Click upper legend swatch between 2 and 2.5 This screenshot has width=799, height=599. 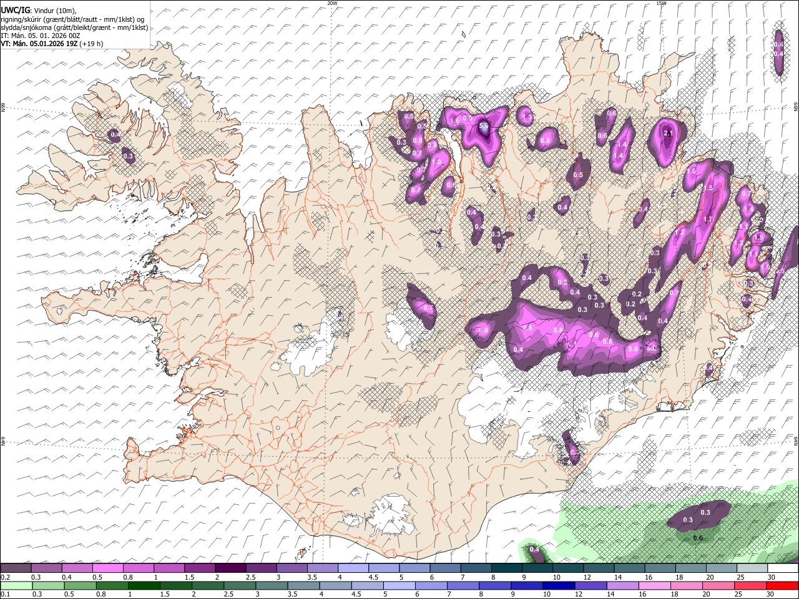click(230, 568)
